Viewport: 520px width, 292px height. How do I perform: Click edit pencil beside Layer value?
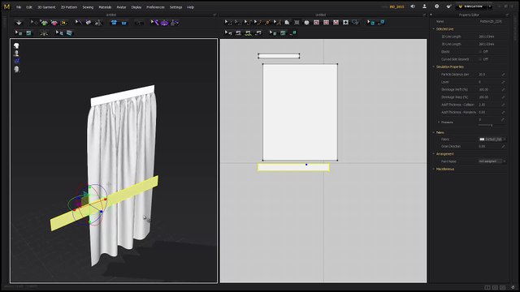coord(503,82)
